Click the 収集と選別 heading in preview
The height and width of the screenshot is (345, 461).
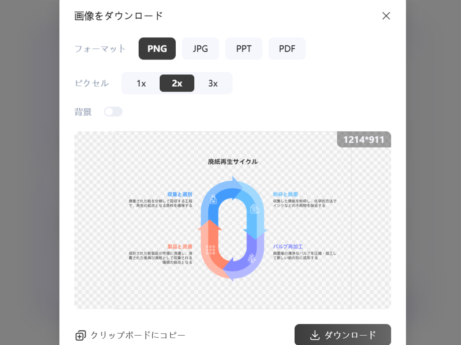[x=180, y=194]
